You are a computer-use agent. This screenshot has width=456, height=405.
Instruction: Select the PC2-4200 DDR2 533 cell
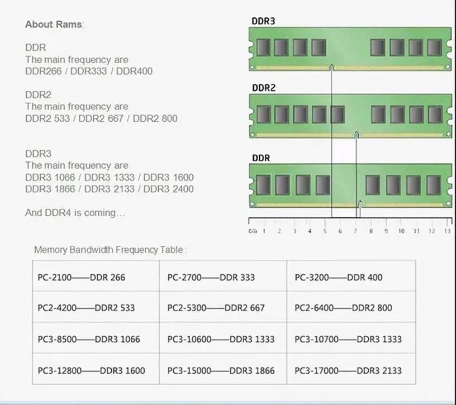[86, 308]
